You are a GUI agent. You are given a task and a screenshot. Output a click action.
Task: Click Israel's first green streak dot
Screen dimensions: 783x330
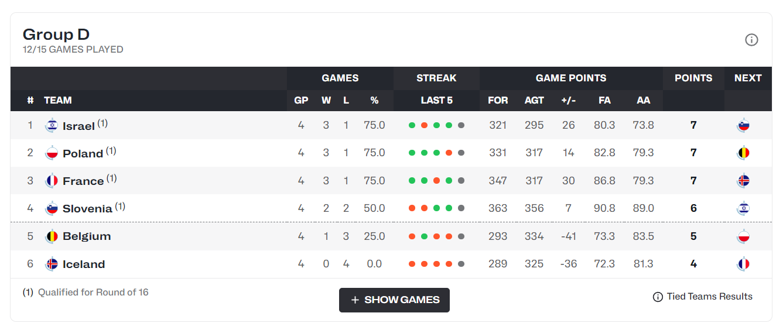pyautogui.click(x=412, y=125)
